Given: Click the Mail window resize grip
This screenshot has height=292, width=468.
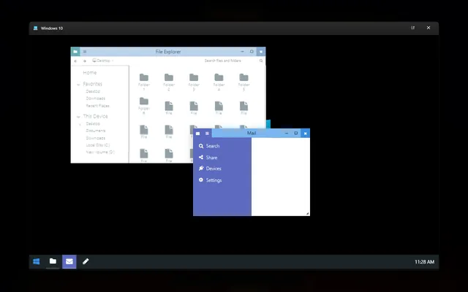Looking at the screenshot, I should [307, 213].
